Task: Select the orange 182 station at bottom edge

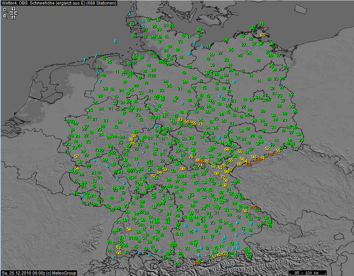Action: (x=197, y=263)
